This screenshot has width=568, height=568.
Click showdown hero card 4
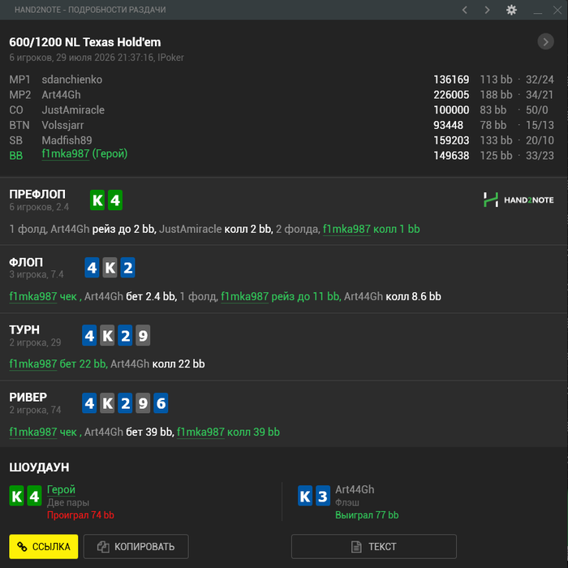(x=34, y=496)
